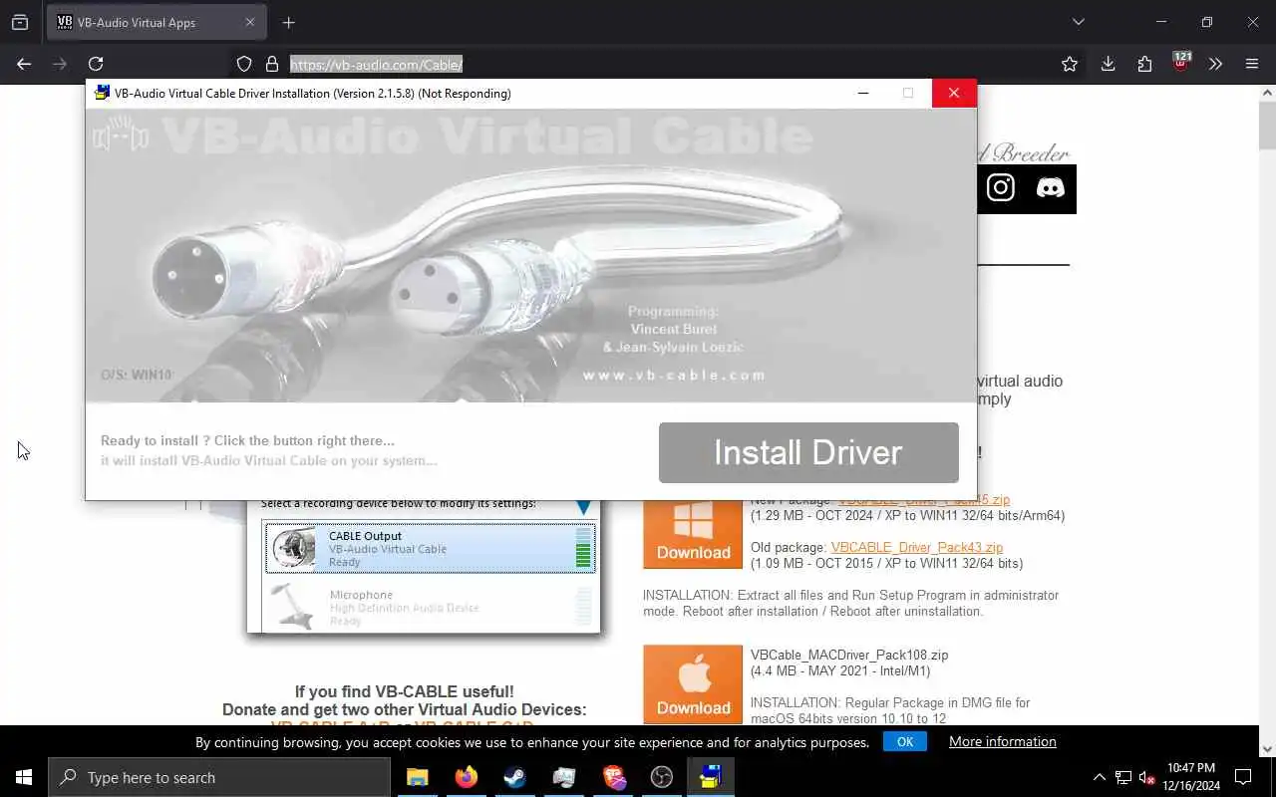Reload the page with refresh icon
This screenshot has height=797, width=1276.
point(96,64)
